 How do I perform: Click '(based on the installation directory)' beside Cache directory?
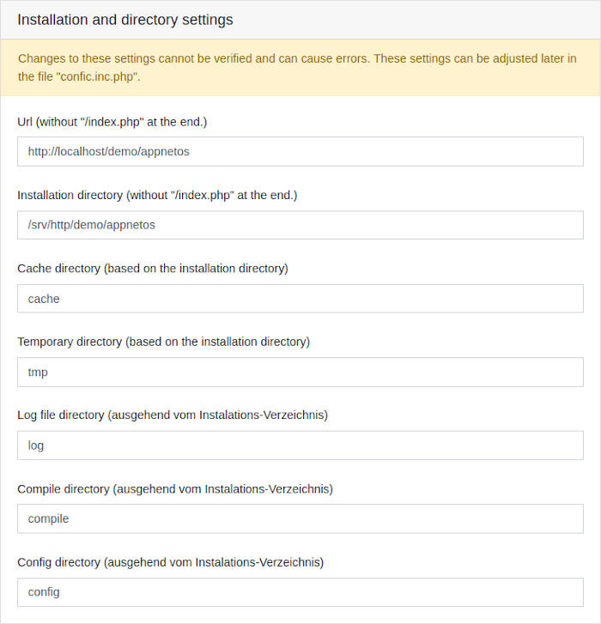pos(196,268)
